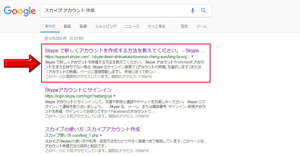The image size is (300, 156).
Task: Click the Google logo
Action: point(20,11)
